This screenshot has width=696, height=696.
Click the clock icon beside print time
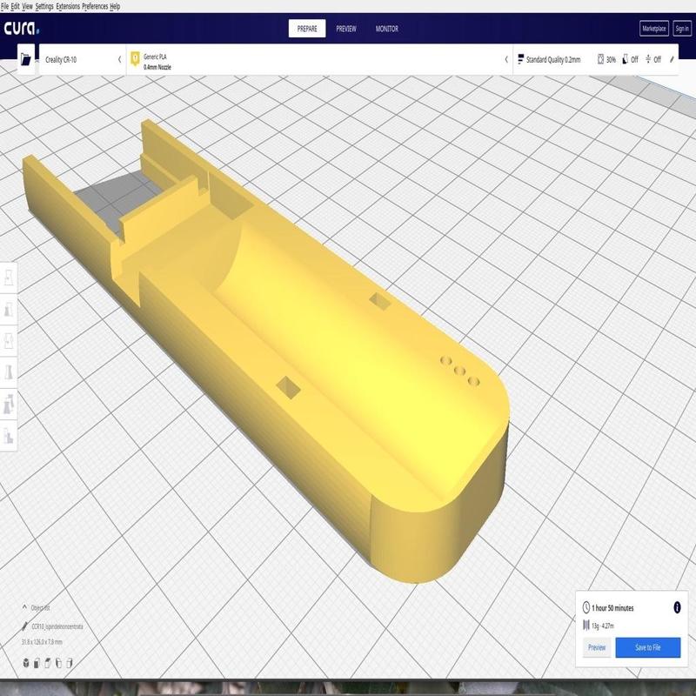point(586,607)
